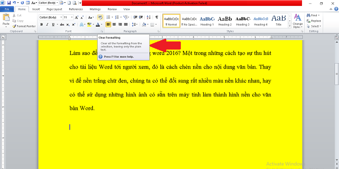Toggle Underline formatting
339x169 pixels.
pyautogui.click(x=53, y=25)
